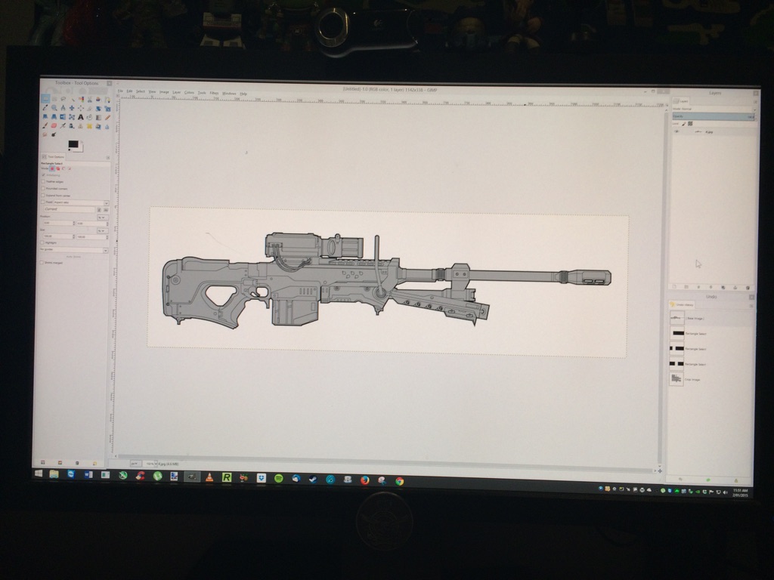
Task: Click the Auto Shrink button
Action: coord(73,257)
